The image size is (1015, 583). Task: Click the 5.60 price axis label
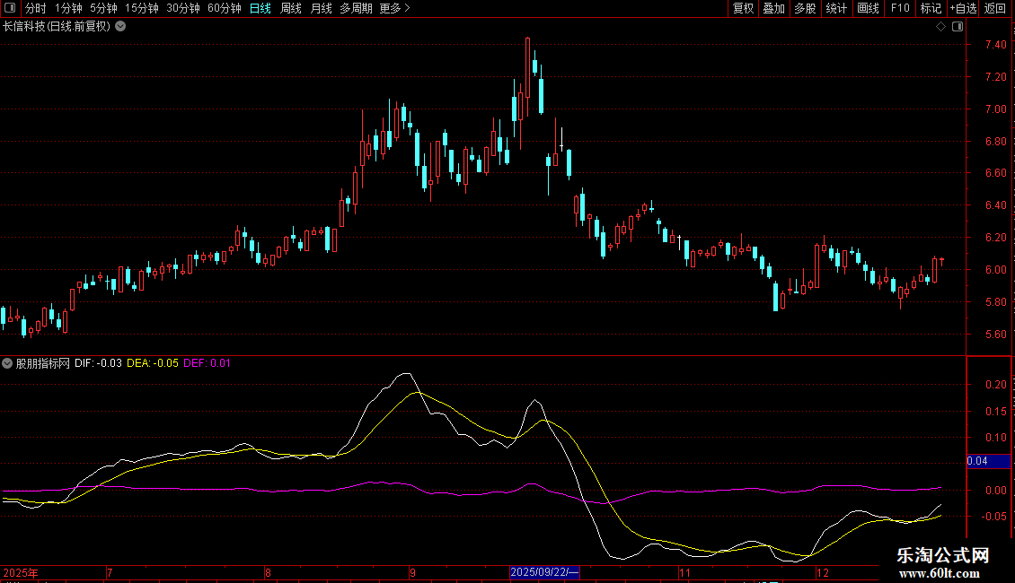pos(995,335)
